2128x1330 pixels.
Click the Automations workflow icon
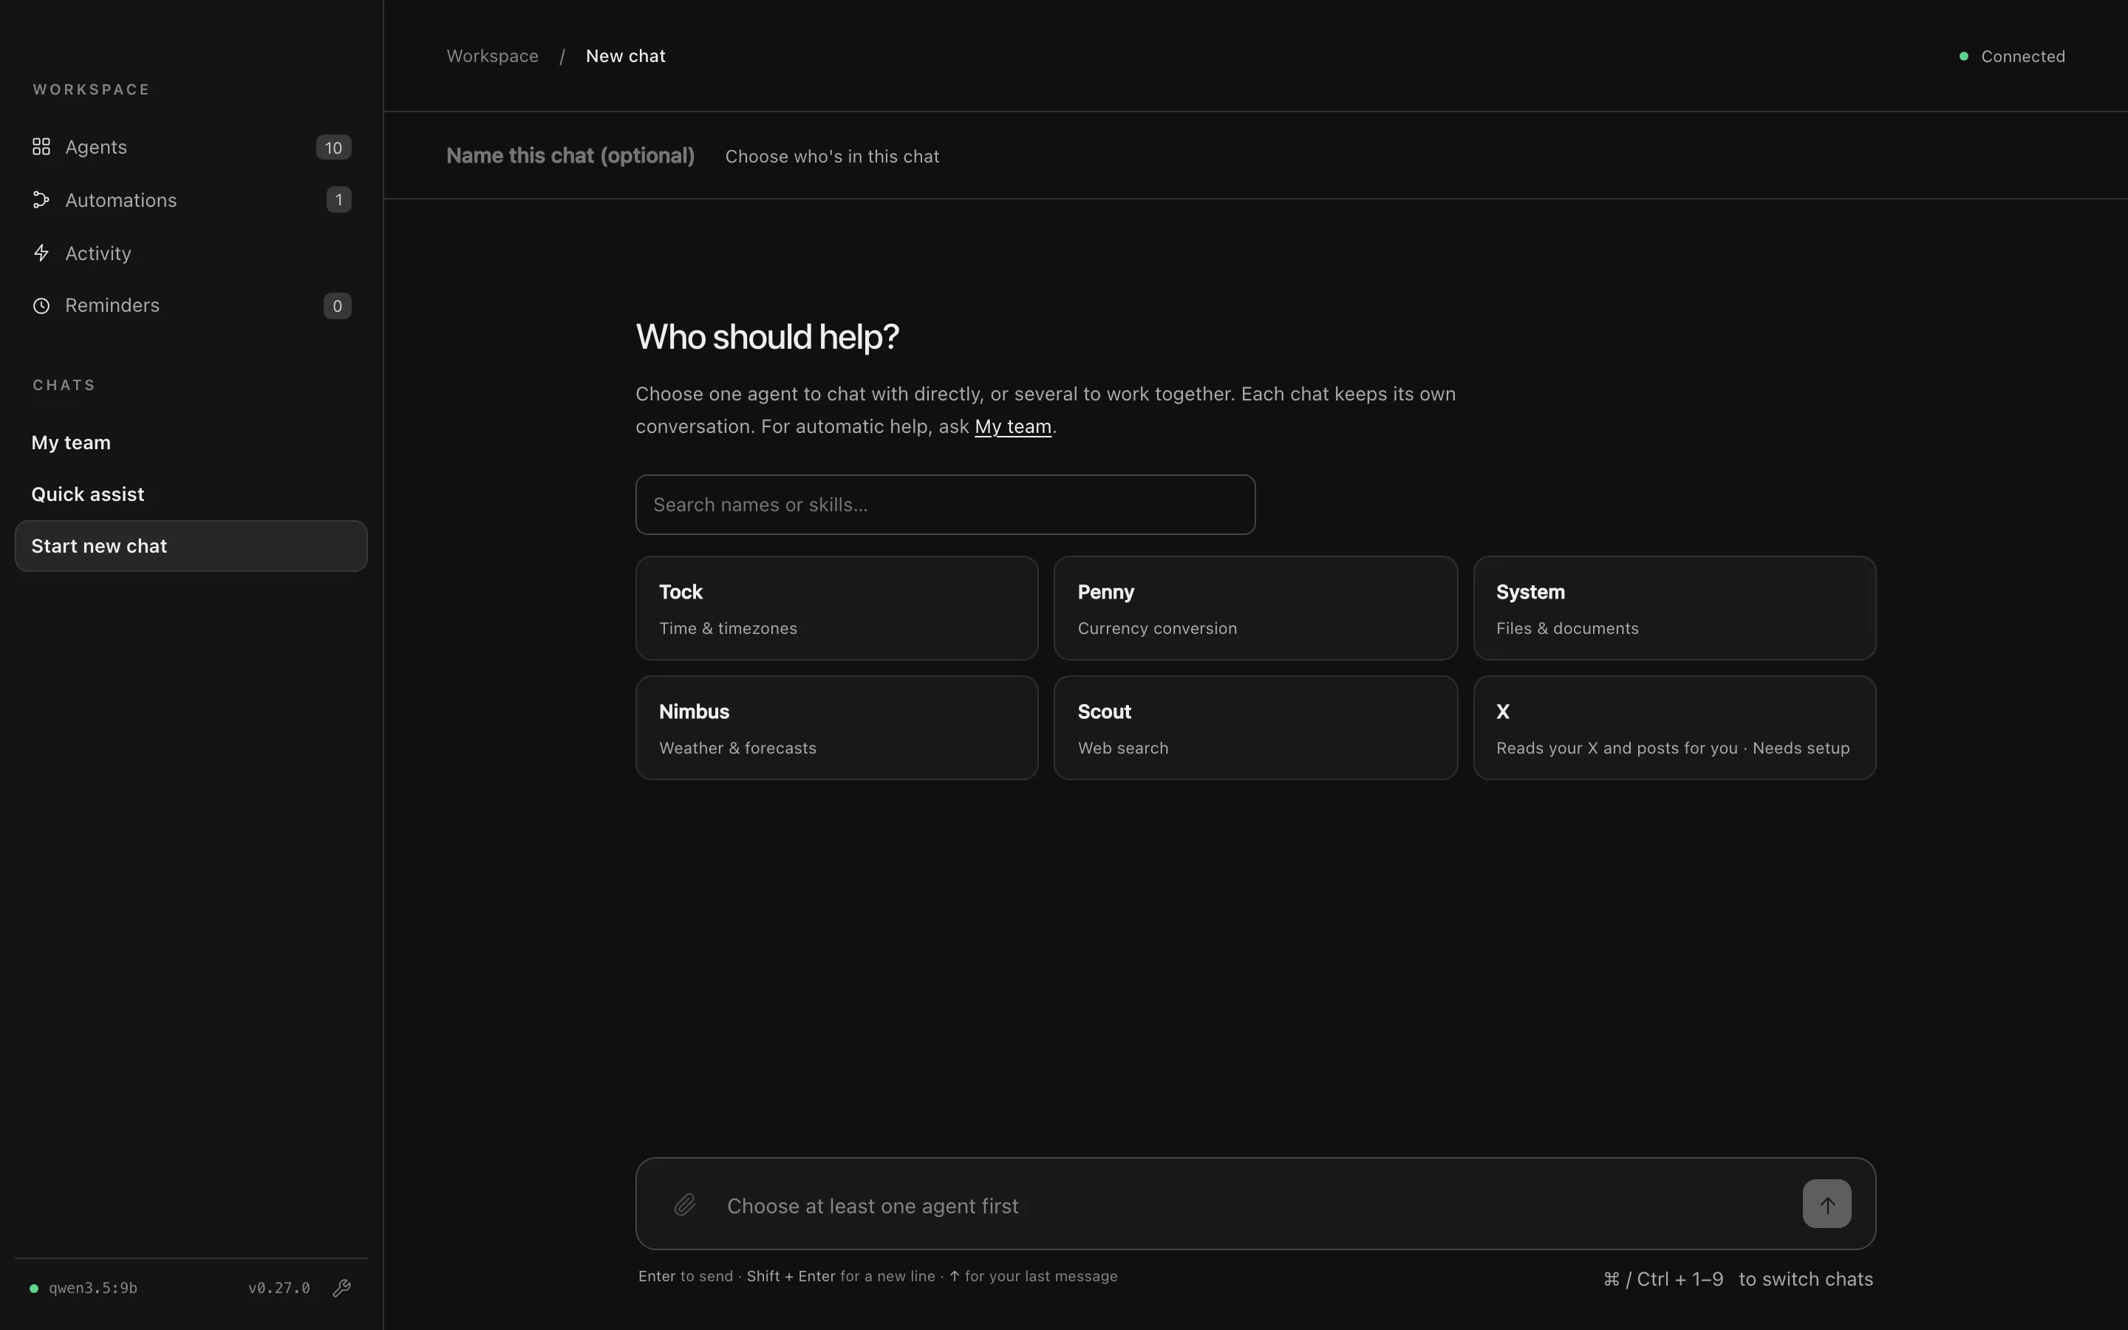[x=41, y=199]
